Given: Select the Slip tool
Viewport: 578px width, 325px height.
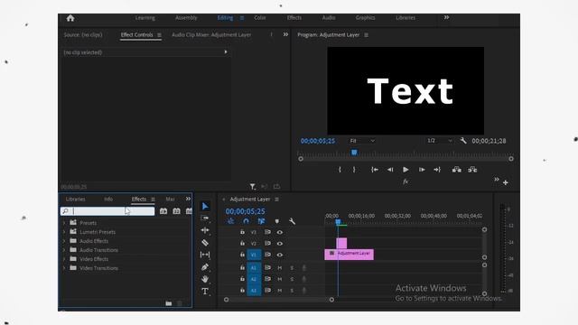Looking at the screenshot, I should [x=205, y=255].
